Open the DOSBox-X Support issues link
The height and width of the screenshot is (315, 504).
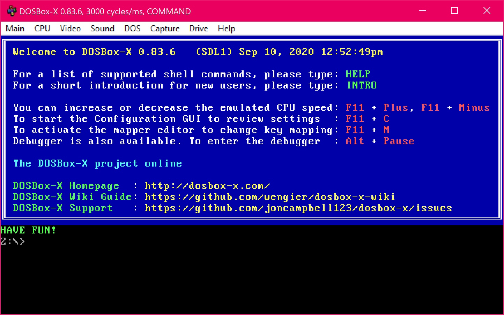(299, 208)
